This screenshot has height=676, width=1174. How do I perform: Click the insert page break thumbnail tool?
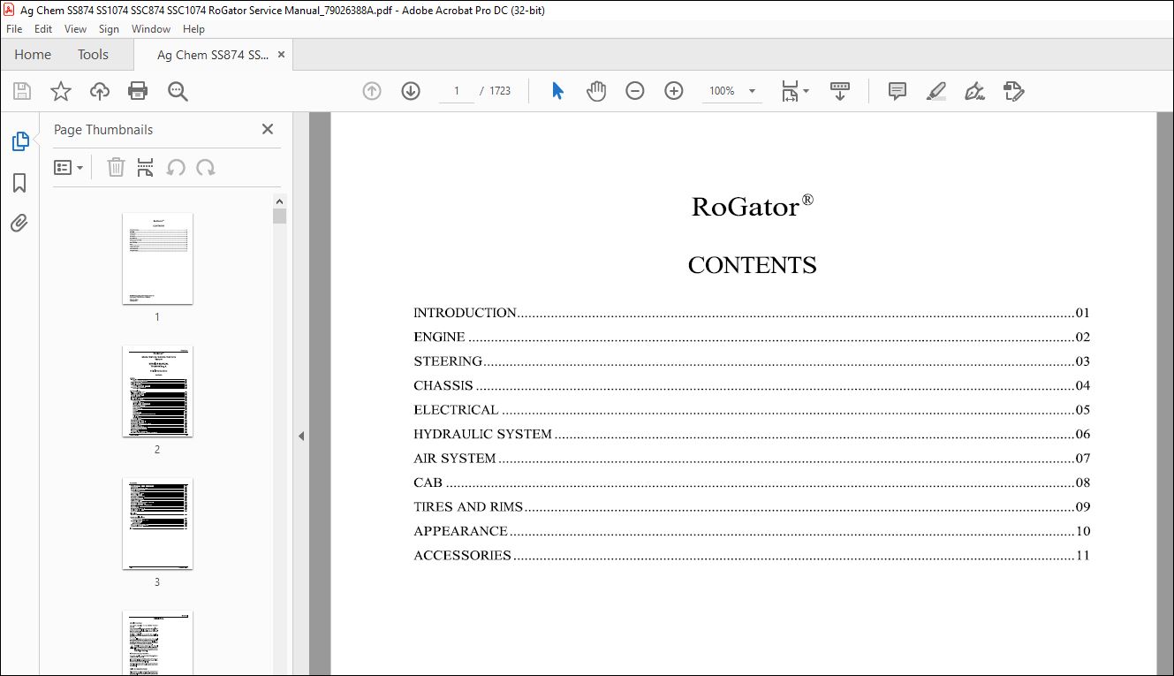click(146, 167)
